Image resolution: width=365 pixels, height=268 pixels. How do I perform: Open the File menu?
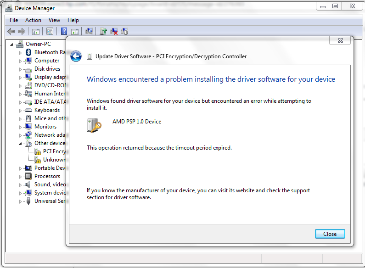[14, 20]
